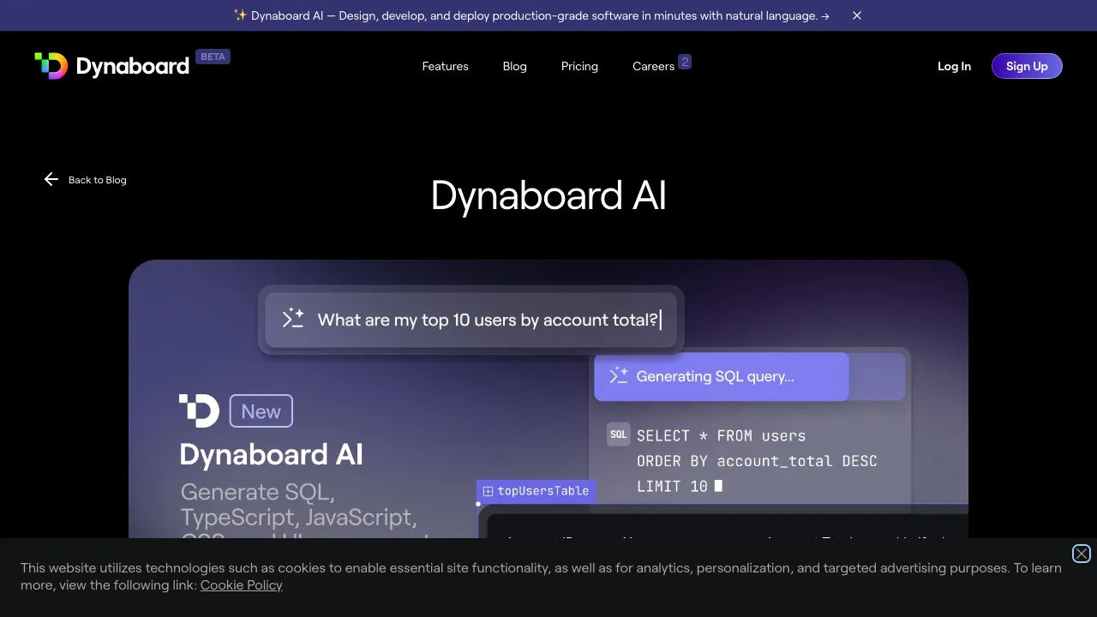Viewport: 1097px width, 617px height.
Task: Click the AI sparkle icon in the prompt field
Action: click(292, 318)
